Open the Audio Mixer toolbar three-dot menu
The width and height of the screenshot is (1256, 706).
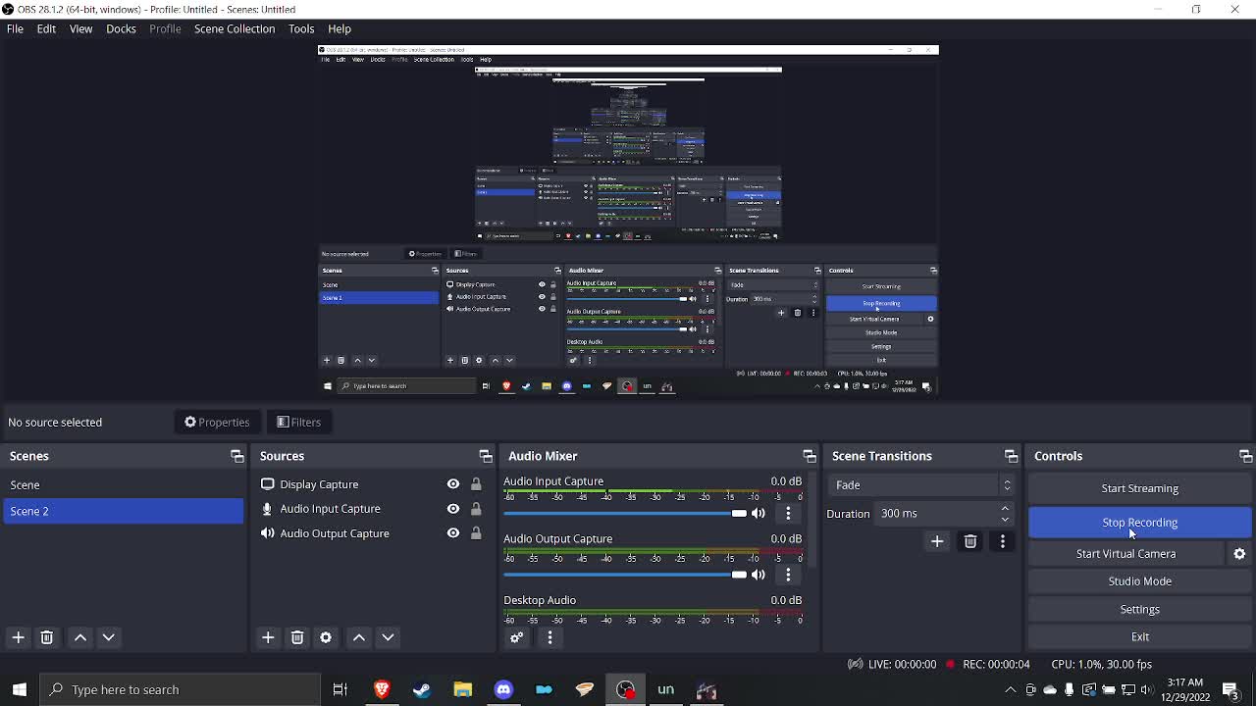click(549, 638)
